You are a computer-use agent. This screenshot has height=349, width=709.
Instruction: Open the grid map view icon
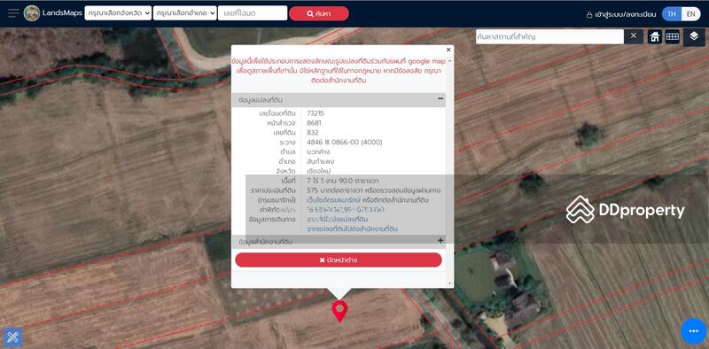[673, 36]
